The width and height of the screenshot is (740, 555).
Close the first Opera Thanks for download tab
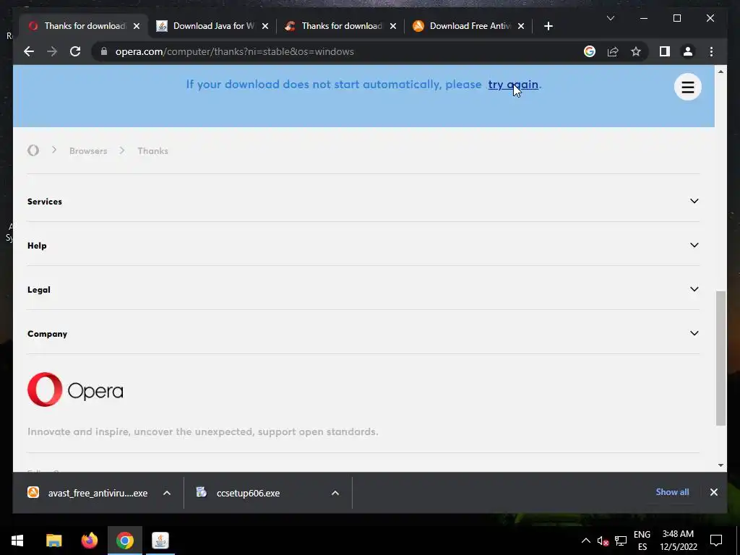pyautogui.click(x=137, y=26)
